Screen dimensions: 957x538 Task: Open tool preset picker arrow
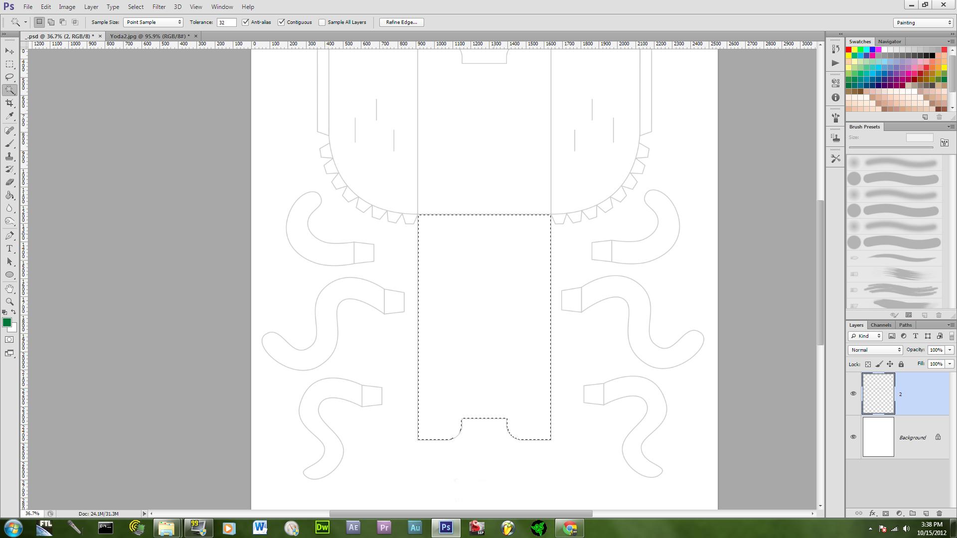[25, 22]
